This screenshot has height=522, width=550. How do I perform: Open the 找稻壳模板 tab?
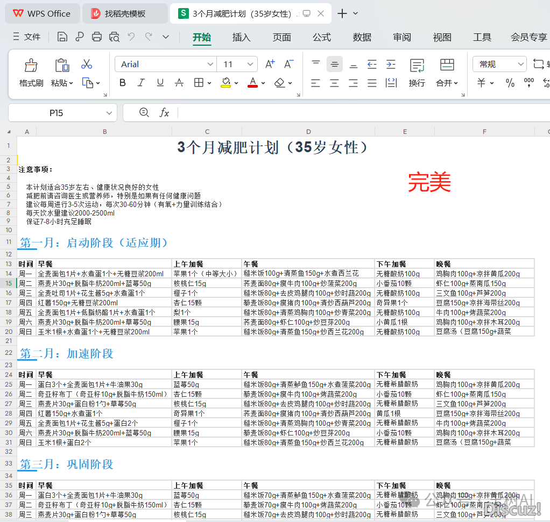pos(125,13)
